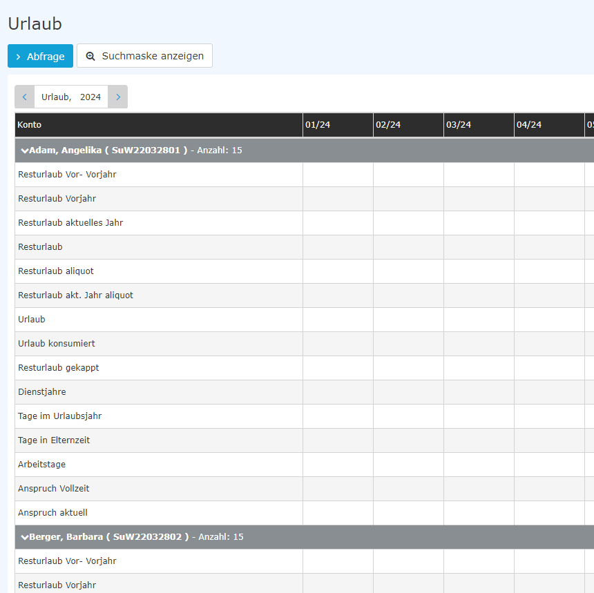Viewport: 594px width, 593px height.
Task: Click the Konto column header
Action: [159, 125]
